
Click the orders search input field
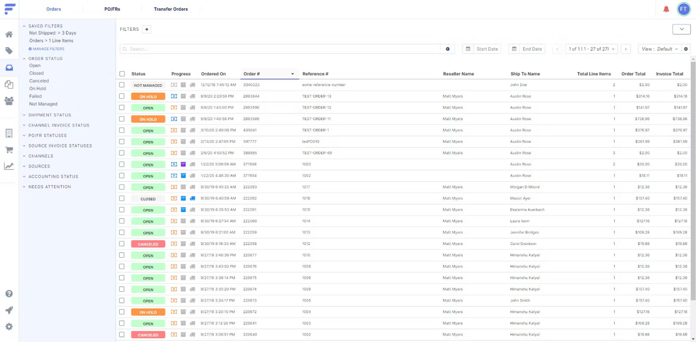pyautogui.click(x=280, y=49)
